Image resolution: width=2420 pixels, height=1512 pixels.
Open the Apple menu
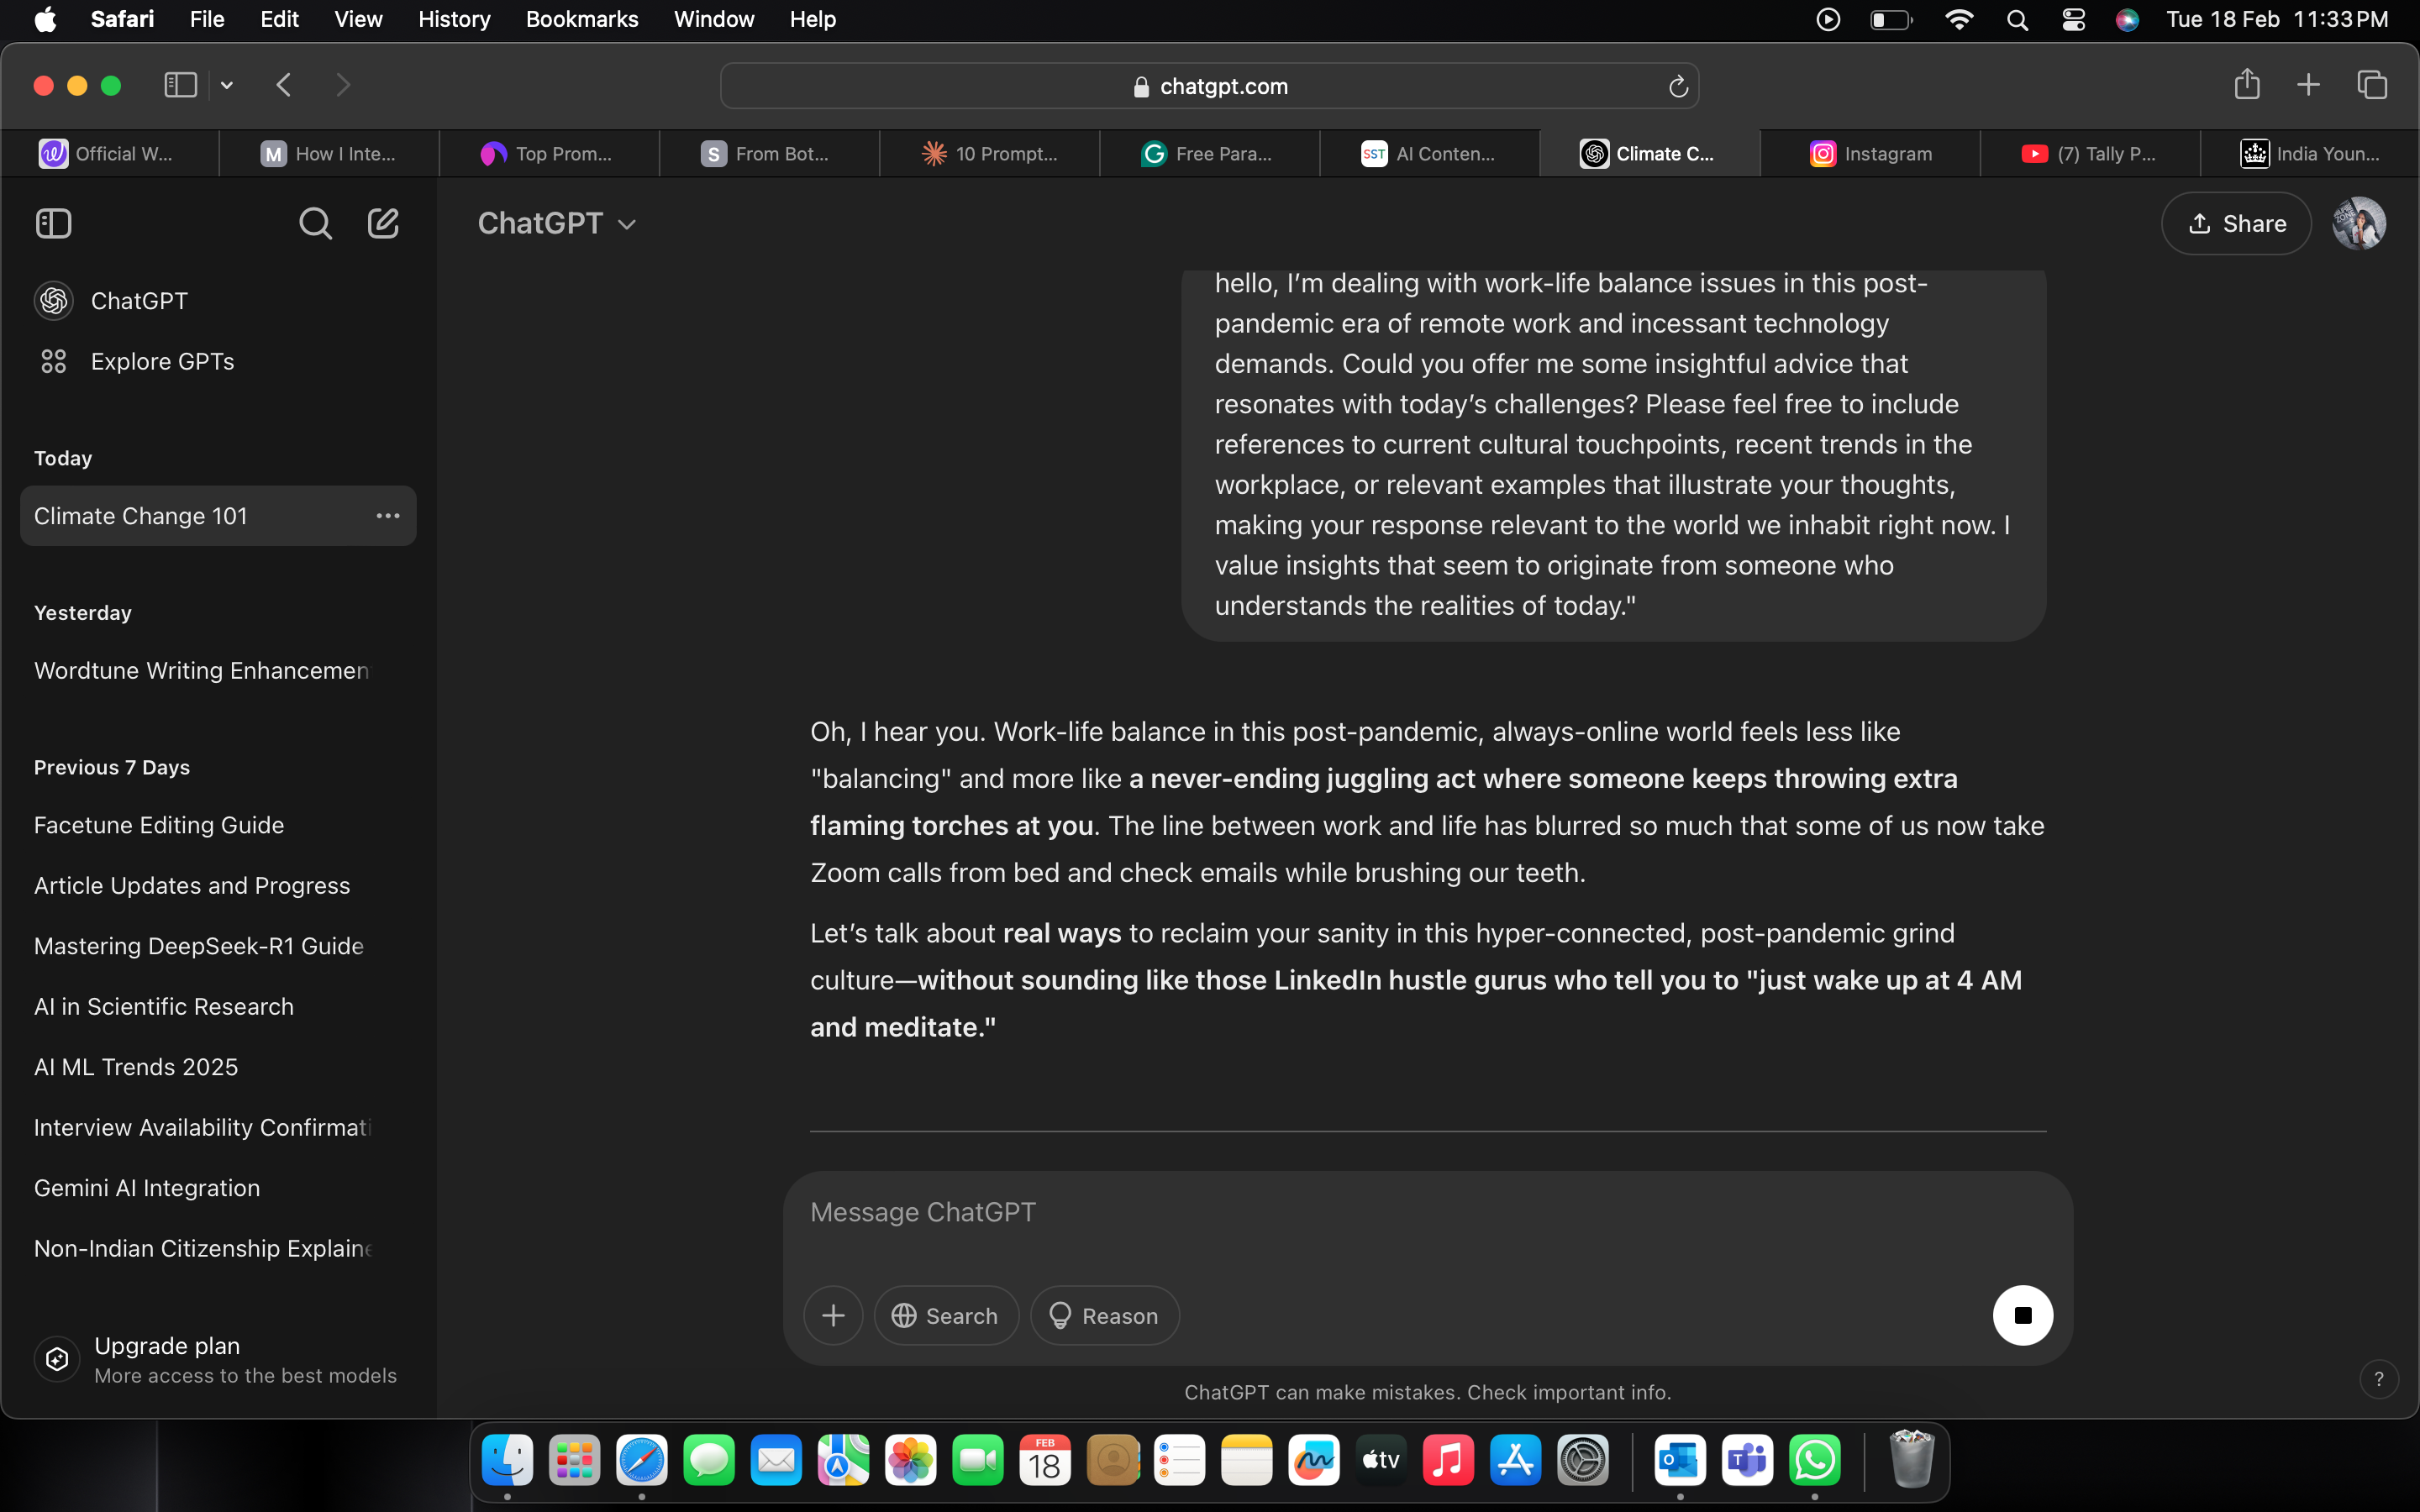coord(46,19)
